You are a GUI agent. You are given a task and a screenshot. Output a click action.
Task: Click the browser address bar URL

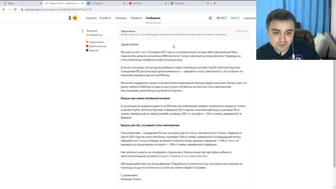pos(58,9)
